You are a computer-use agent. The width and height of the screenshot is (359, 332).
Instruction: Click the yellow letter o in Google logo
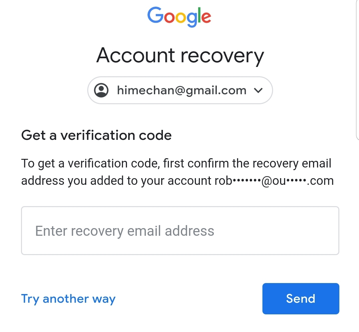[x=181, y=18]
